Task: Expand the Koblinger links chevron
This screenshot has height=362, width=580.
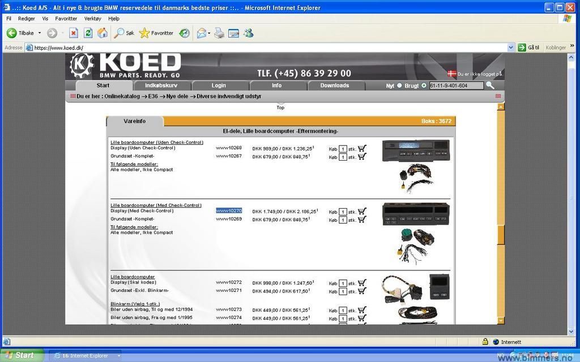Action: 572,46
